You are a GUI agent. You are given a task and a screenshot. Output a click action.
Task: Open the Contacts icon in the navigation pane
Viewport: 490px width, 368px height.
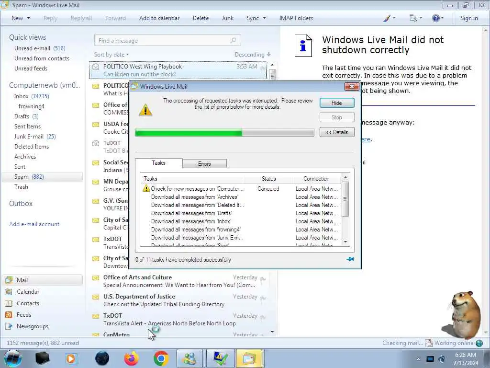pyautogui.click(x=9, y=303)
